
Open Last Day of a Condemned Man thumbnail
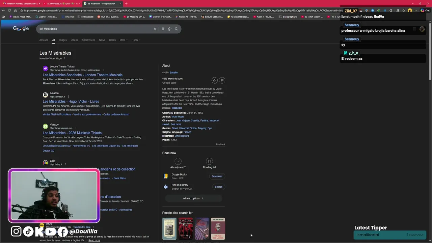186,228
